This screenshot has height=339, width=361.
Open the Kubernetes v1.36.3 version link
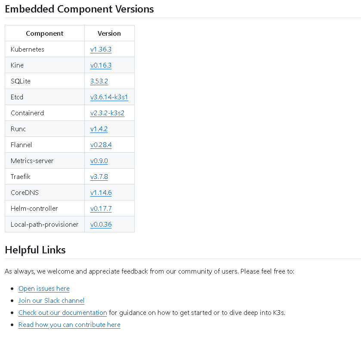click(x=101, y=49)
